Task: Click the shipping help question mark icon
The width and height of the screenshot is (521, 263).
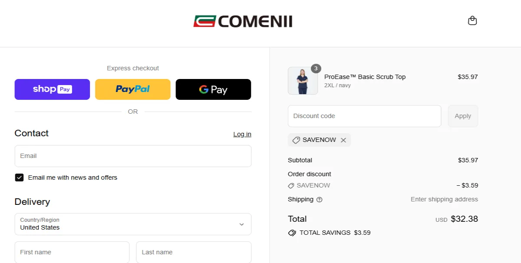Action: 320,200
